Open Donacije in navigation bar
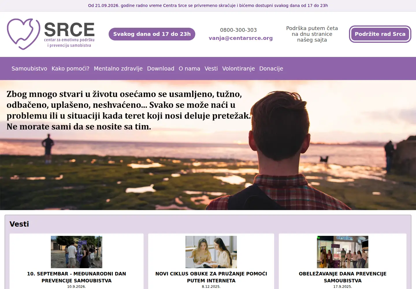The height and width of the screenshot is (289, 416). click(x=271, y=68)
